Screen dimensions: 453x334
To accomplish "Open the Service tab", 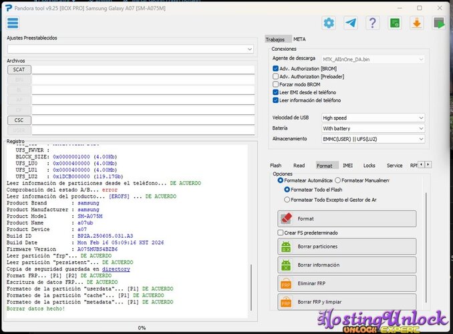I will pyautogui.click(x=395, y=166).
